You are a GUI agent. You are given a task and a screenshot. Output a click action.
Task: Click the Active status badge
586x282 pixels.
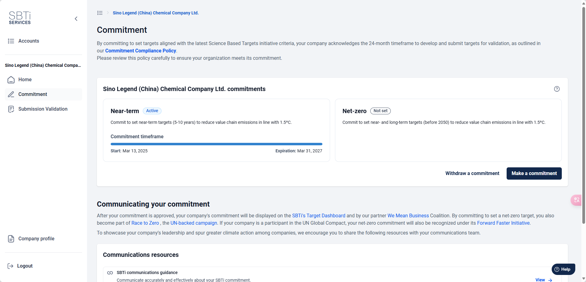152,111
